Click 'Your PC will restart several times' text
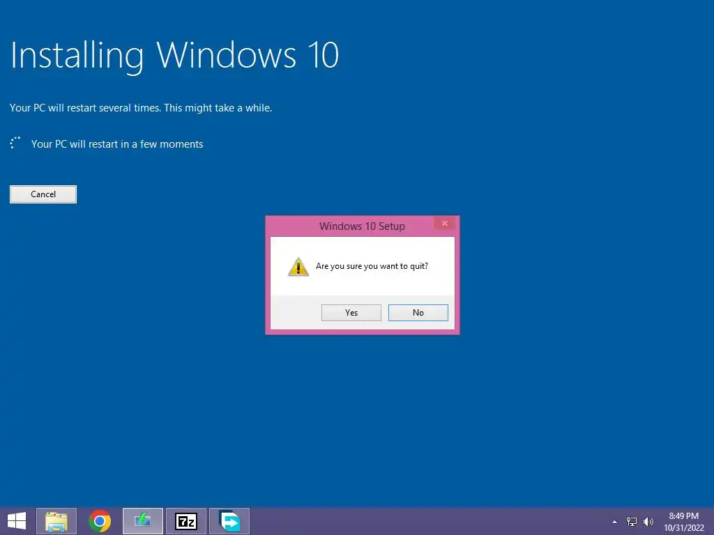This screenshot has height=535, width=714. [85, 108]
